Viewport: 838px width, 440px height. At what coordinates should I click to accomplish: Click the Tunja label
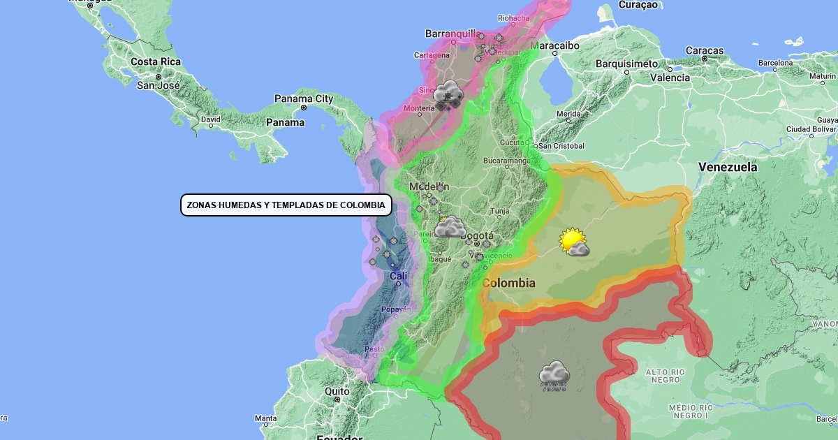(x=500, y=211)
